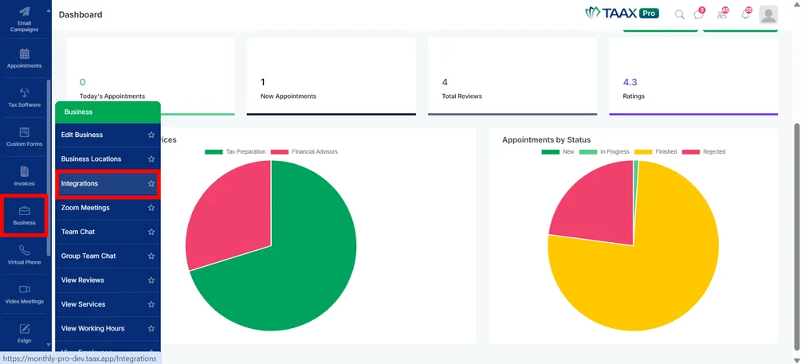Open the notifications bell icon
This screenshot has width=801, height=364.
click(745, 14)
